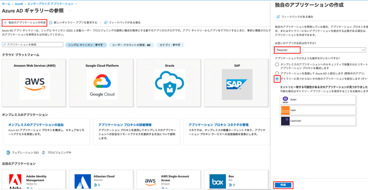Click the AWS Single-Account Access logo icon

(150, 181)
